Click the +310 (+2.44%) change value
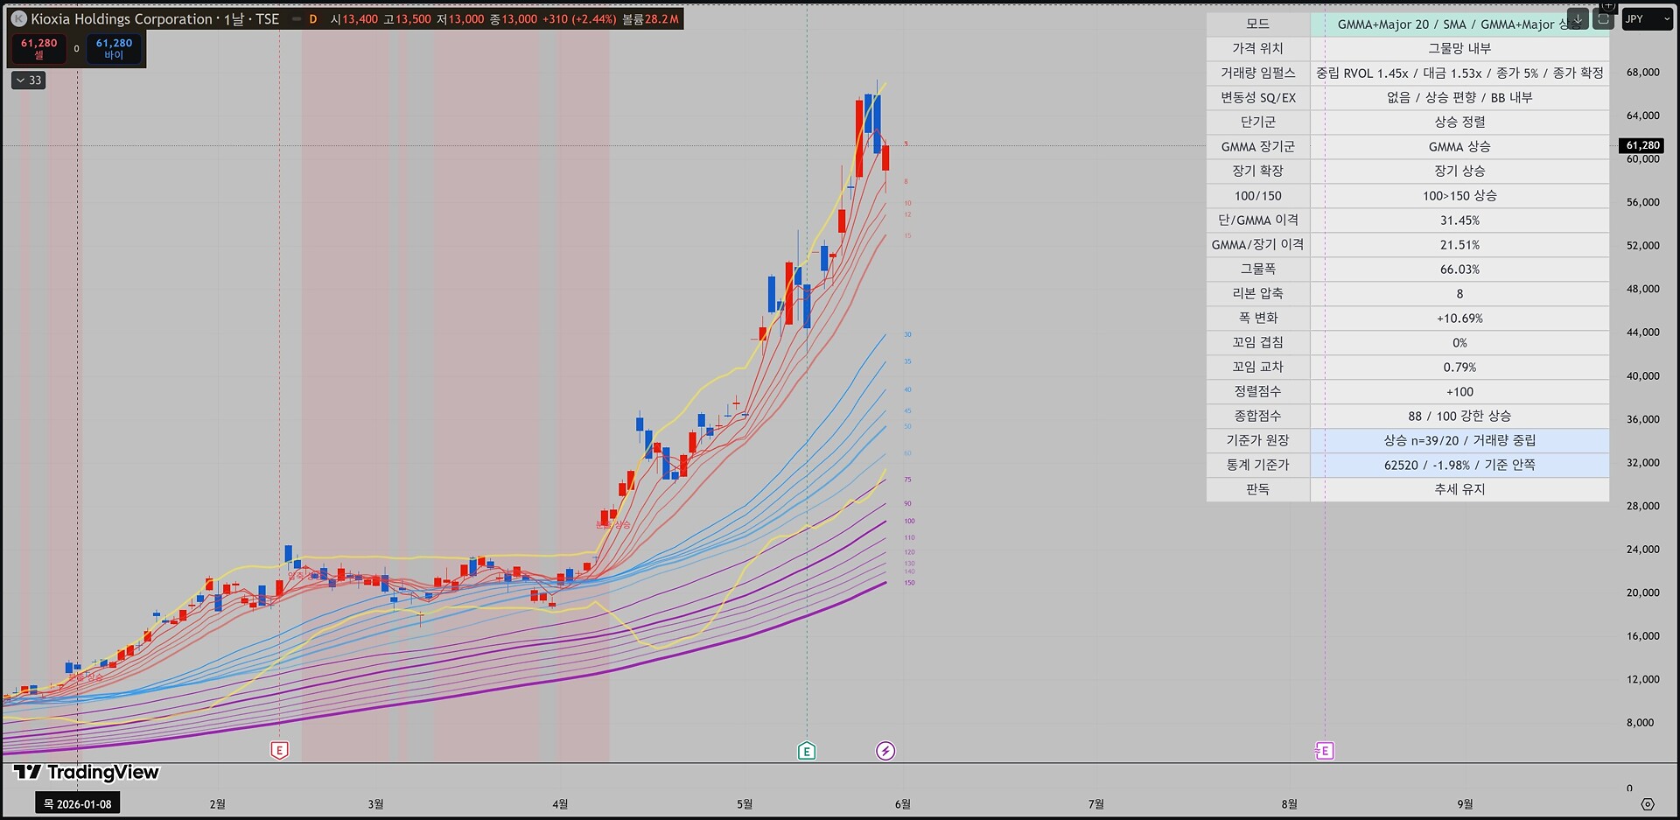Viewport: 1680px width, 820px height. (579, 18)
